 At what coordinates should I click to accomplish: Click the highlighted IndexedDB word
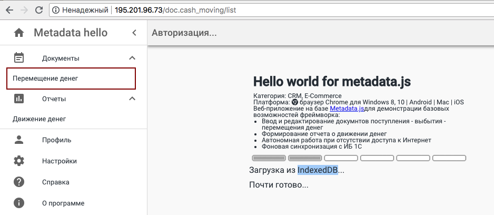[318, 170]
